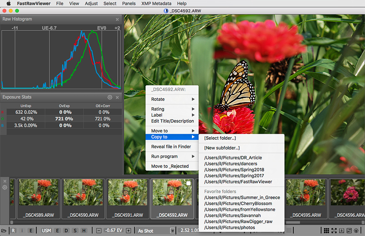Click the filmstrip settings gear icon

pyautogui.click(x=5, y=187)
